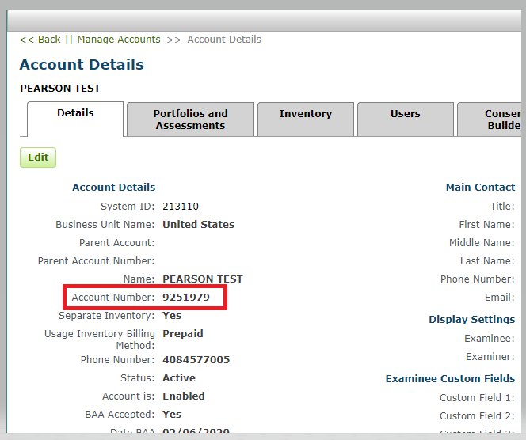Screen dimensions: 526x440
Task: Select the Inventory tab
Action: [305, 114]
